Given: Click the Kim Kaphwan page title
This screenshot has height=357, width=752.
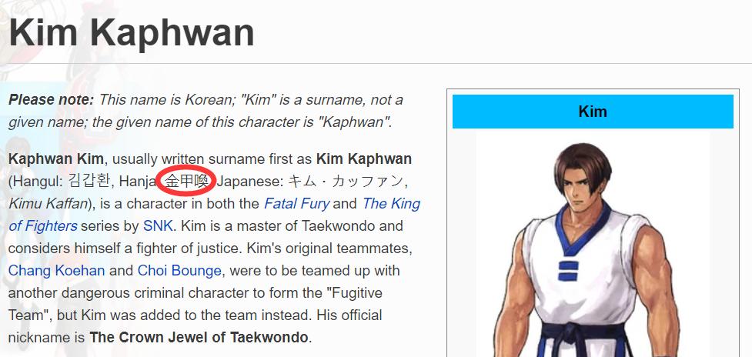Looking at the screenshot, I should point(132,32).
